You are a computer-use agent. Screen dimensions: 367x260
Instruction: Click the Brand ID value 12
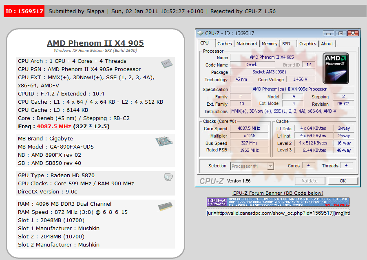[x=309, y=64]
